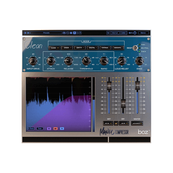The image size is (173, 173).
Task: Open the S-Chain display option
Action: pos(31,129)
